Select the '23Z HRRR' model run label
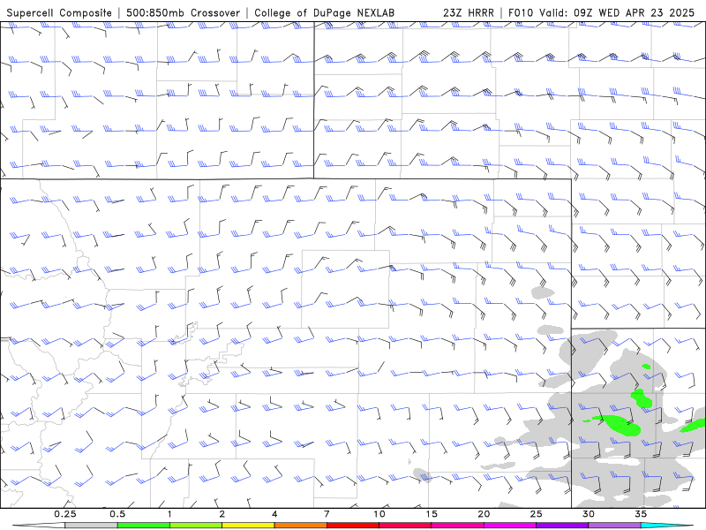 tap(469, 13)
